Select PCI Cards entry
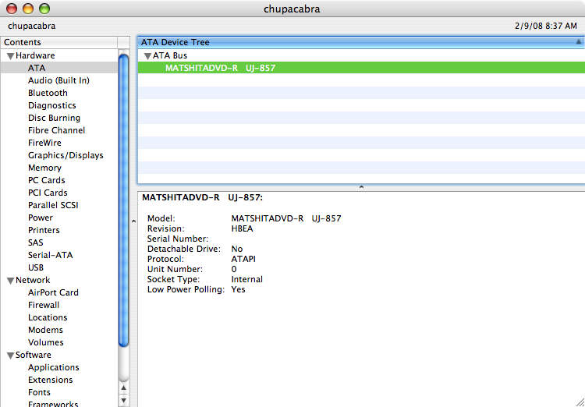This screenshot has height=407, width=585. tap(48, 193)
